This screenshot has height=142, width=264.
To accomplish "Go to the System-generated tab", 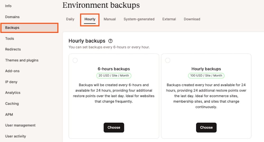I will coord(139,19).
